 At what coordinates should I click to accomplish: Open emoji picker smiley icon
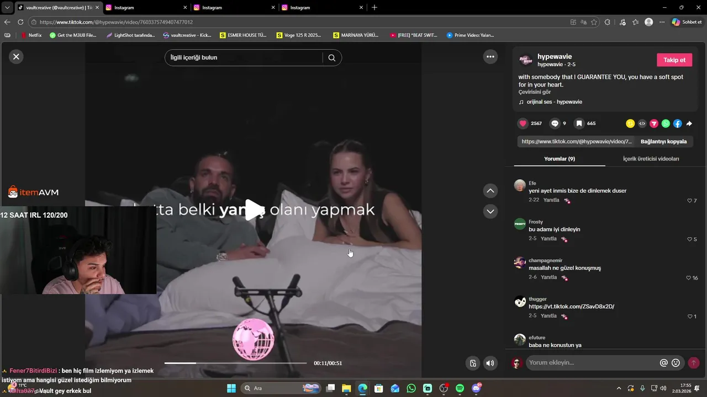(x=676, y=363)
